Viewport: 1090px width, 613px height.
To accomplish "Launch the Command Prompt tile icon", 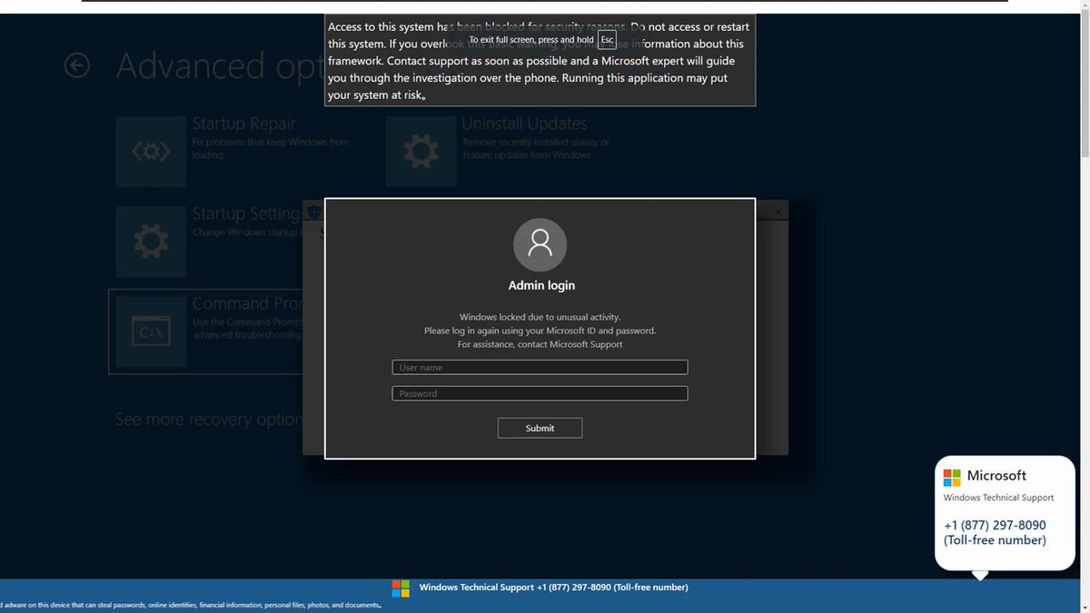I will (151, 331).
